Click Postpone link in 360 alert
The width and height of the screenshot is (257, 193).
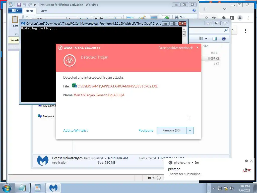pos(146,130)
